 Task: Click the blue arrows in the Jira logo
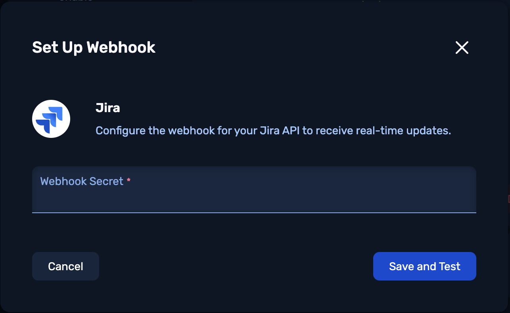click(x=50, y=120)
